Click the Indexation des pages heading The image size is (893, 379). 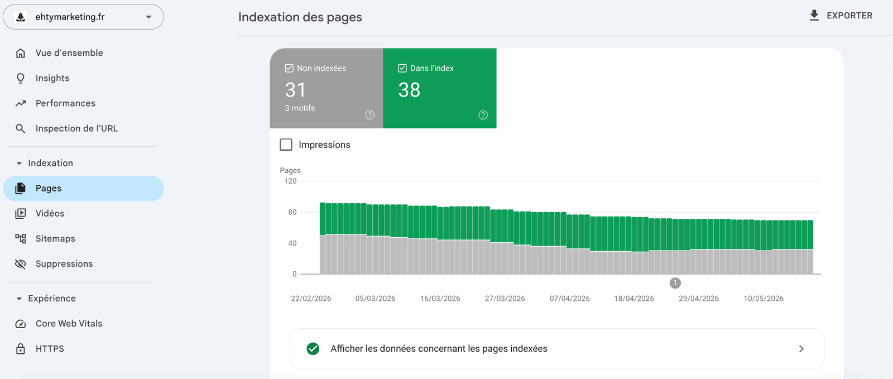pyautogui.click(x=300, y=17)
